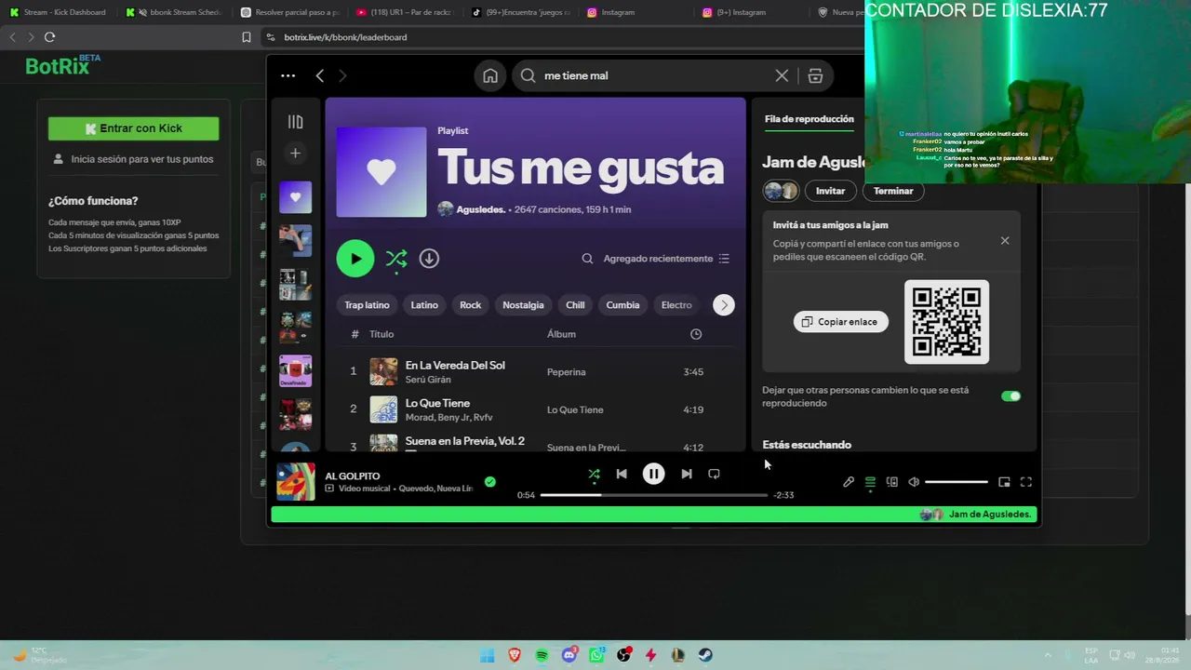1191x670 pixels.
Task: Toggle shuffle for the playlist header
Action: [x=396, y=259]
